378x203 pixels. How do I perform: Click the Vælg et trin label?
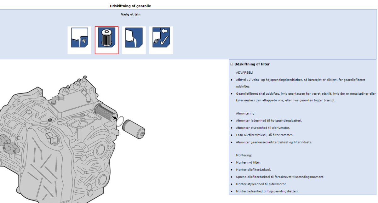[130, 14]
